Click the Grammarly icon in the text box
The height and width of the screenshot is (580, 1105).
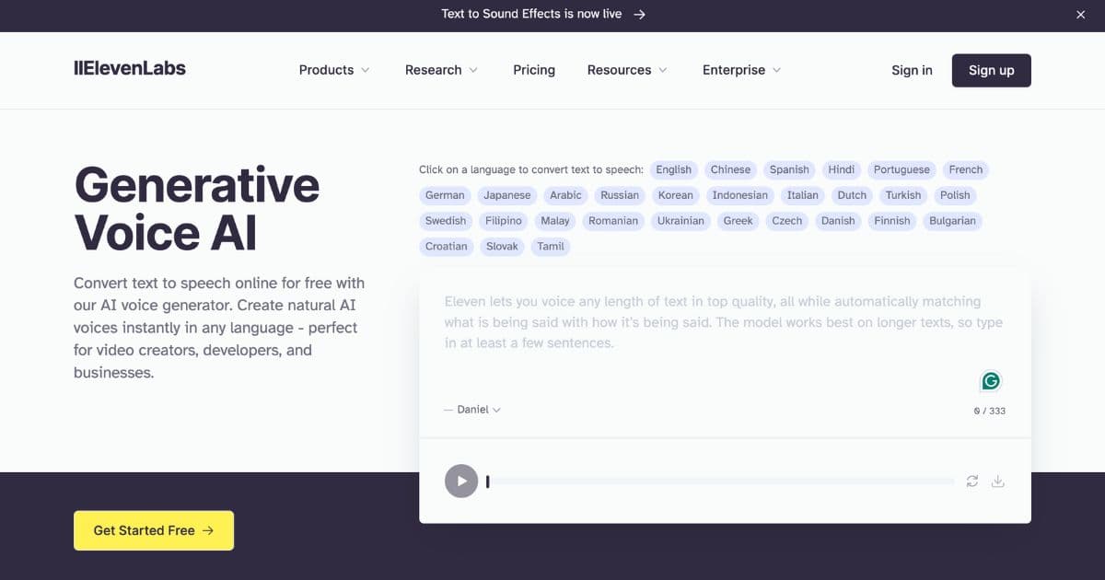coord(991,381)
